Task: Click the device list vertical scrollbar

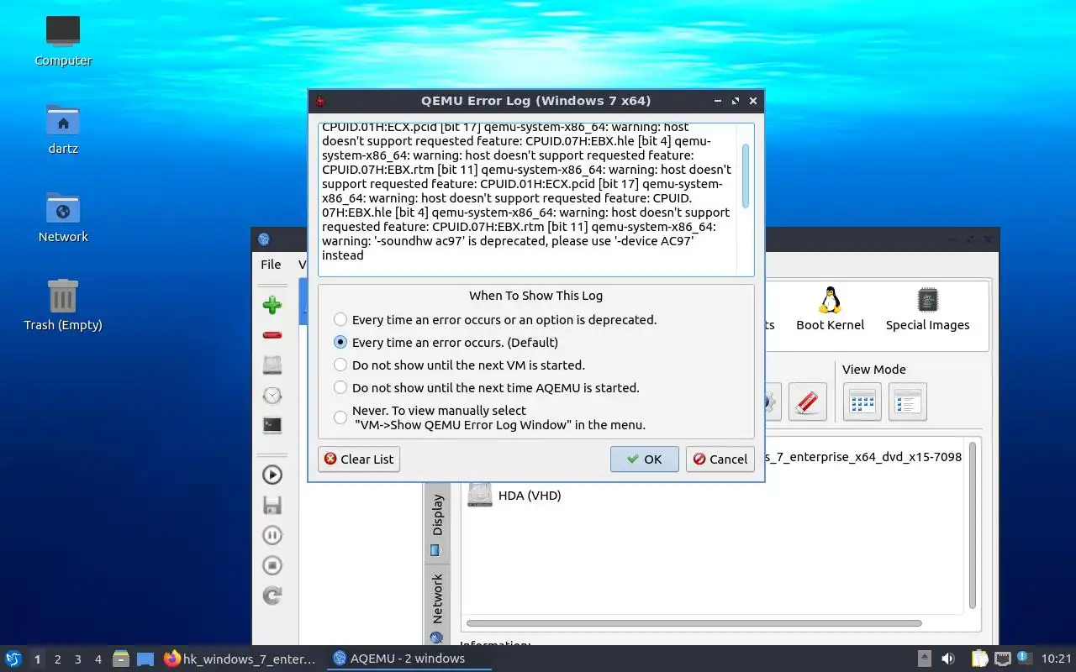Action: (973, 524)
